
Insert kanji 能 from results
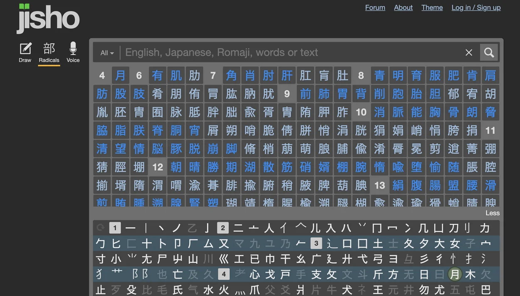click(x=416, y=112)
